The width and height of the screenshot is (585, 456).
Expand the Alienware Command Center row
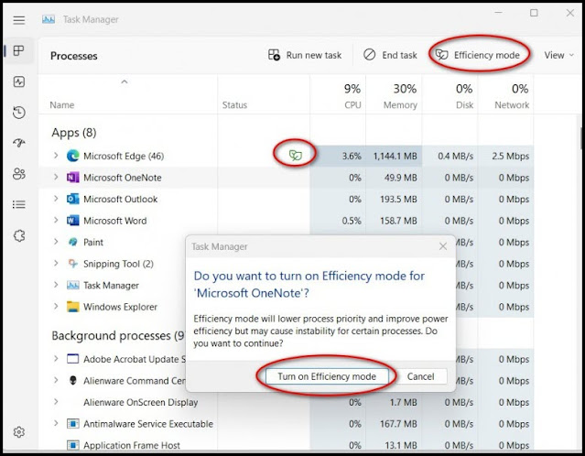coord(56,380)
